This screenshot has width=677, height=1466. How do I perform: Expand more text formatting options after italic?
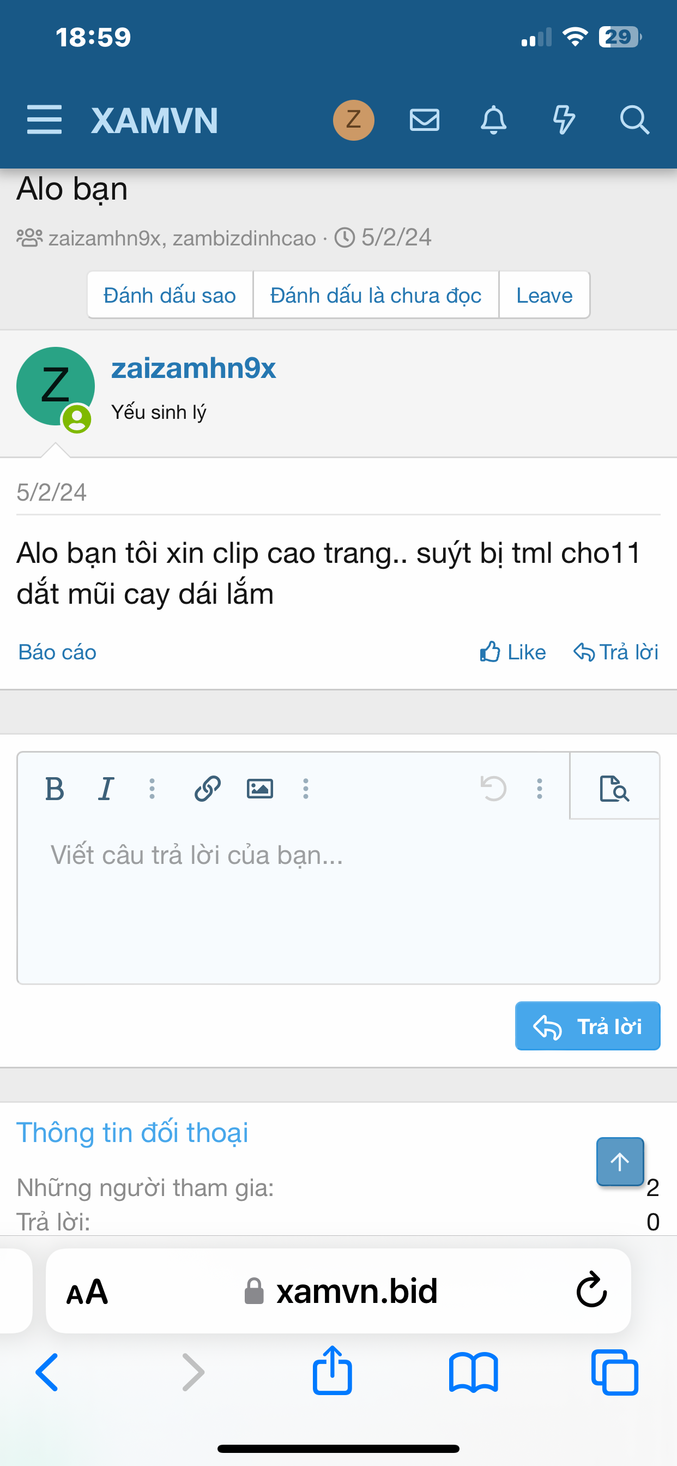pyautogui.click(x=152, y=789)
